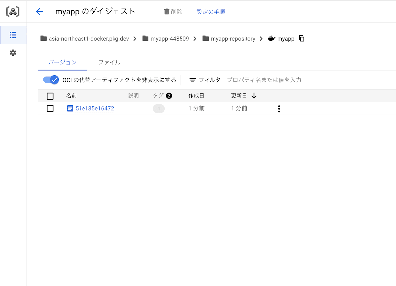Screen dimensions: 396x286
Task: Copy the image path with copy icon
Action: pyautogui.click(x=302, y=39)
